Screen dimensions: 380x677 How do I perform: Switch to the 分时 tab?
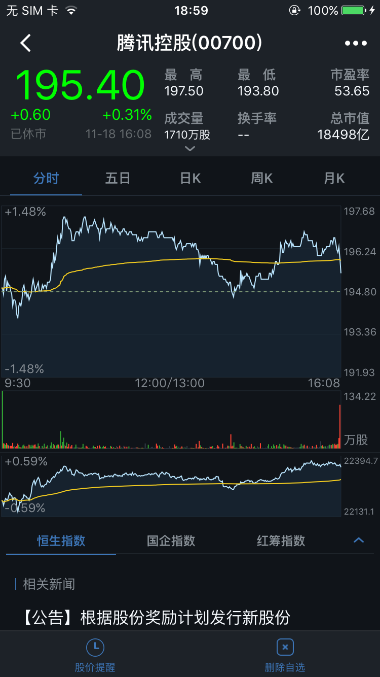click(x=46, y=178)
